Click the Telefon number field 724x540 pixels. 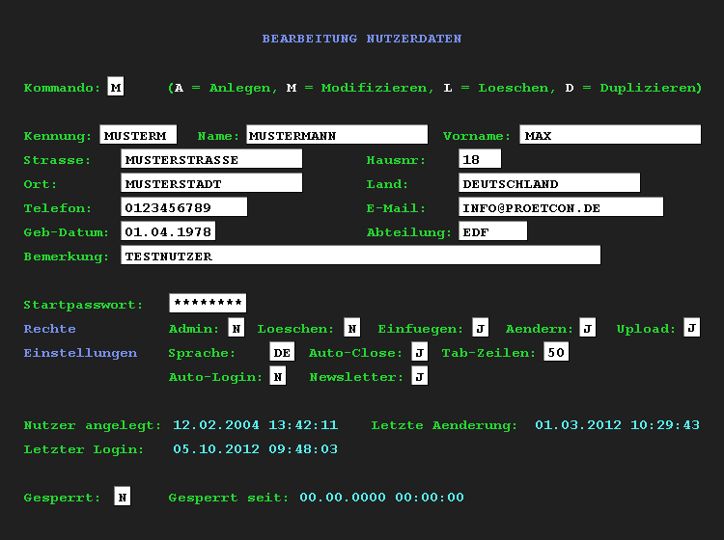coord(184,207)
